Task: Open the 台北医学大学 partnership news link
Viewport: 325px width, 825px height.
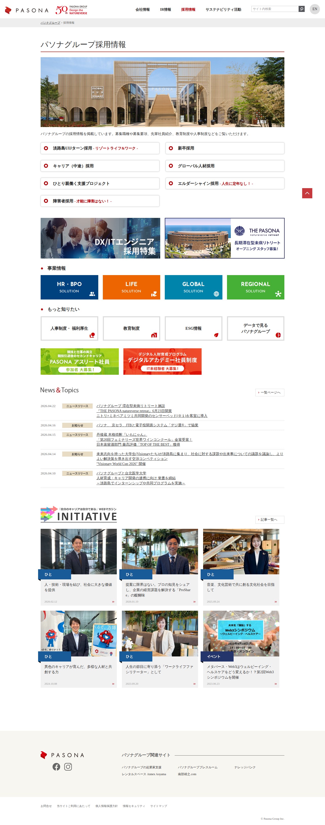Action: pos(141,478)
